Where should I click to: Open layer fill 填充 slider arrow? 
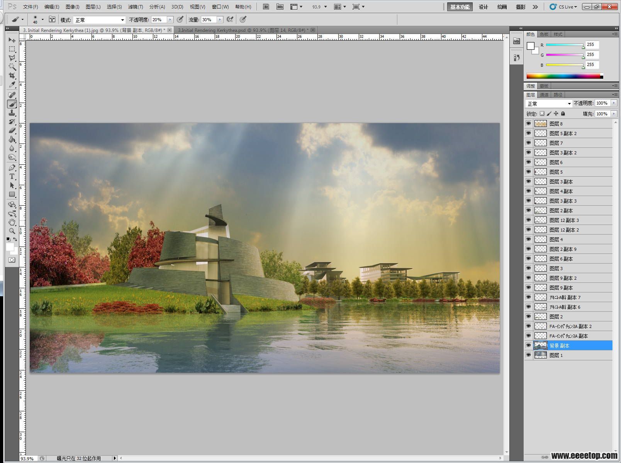click(614, 113)
